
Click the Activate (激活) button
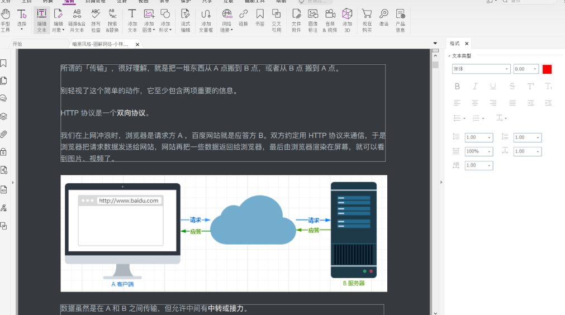click(x=383, y=20)
